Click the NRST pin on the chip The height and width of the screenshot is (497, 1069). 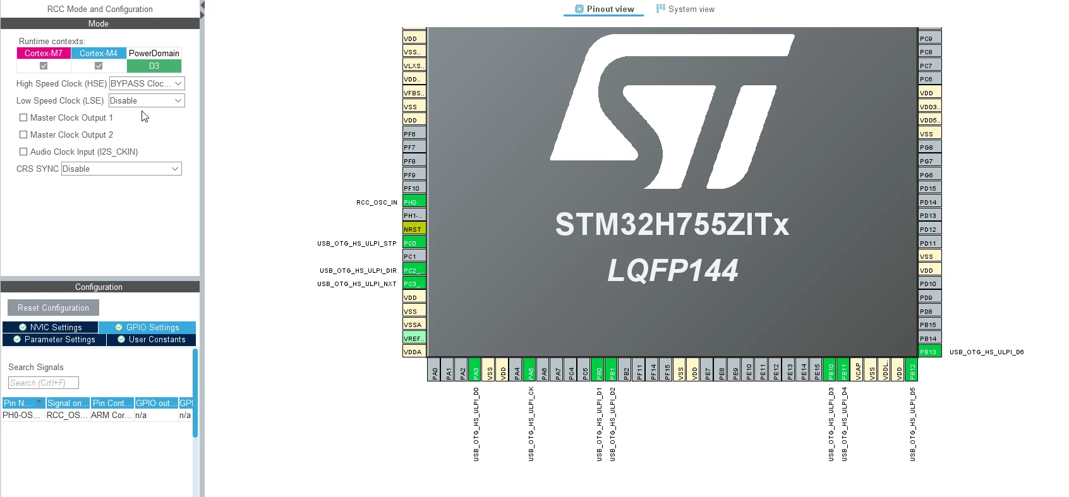pyautogui.click(x=414, y=229)
